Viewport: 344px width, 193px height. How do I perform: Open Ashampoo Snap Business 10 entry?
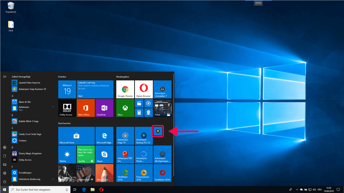click(33, 89)
